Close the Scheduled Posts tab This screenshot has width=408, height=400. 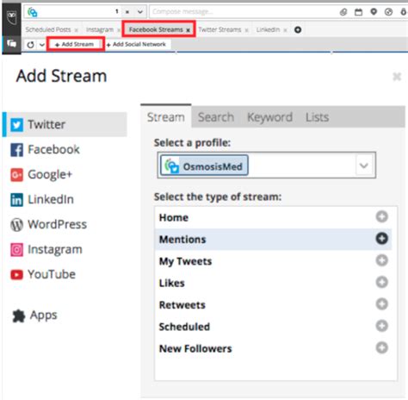pos(77,30)
